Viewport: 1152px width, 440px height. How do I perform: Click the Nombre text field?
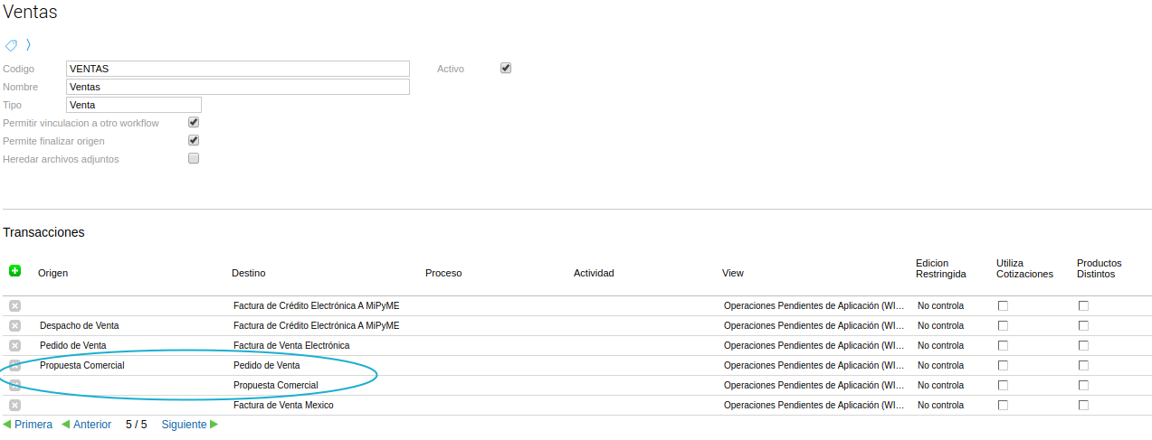coord(238,87)
